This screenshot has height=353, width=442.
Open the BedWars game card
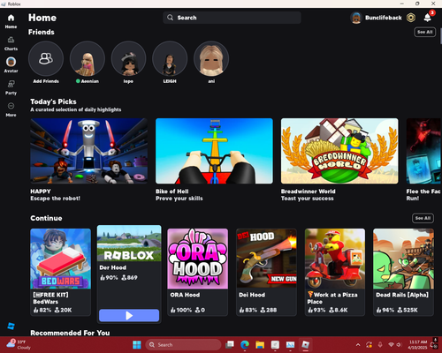pyautogui.click(x=61, y=272)
